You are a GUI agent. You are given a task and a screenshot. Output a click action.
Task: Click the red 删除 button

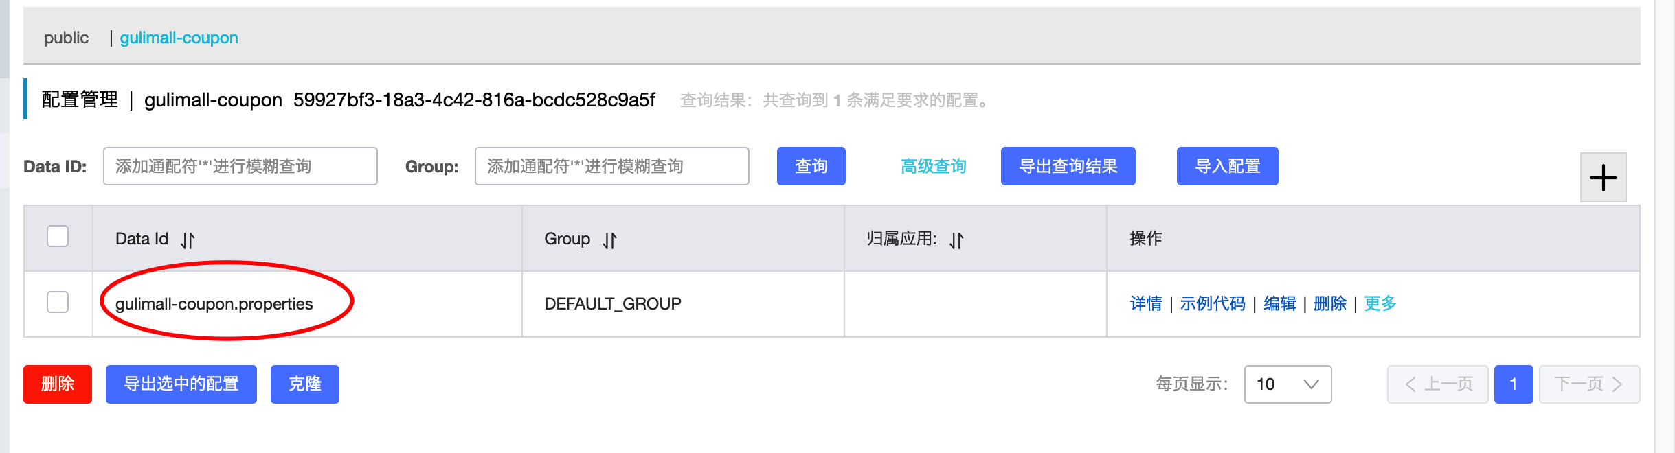pos(58,384)
